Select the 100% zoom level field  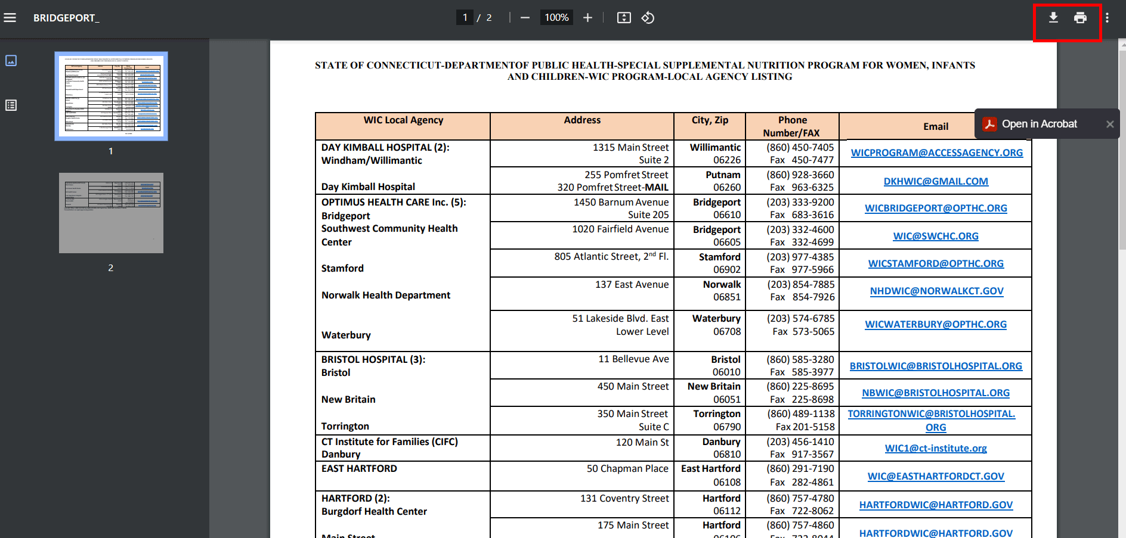click(x=556, y=18)
